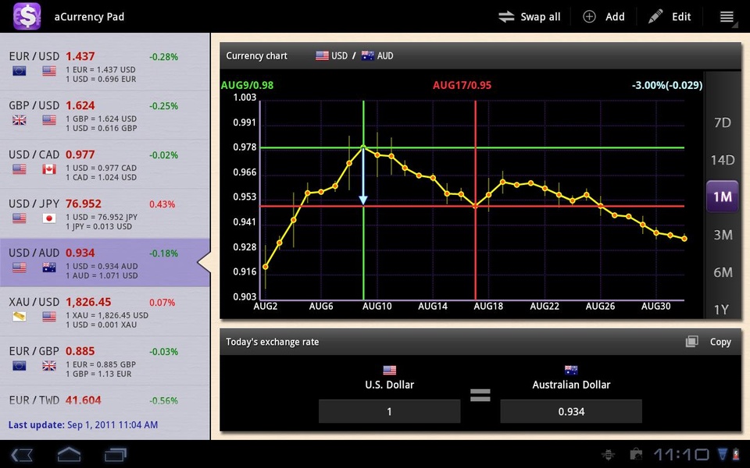Select the 14D chart range
Screen dimensions: 750x468
[722, 160]
